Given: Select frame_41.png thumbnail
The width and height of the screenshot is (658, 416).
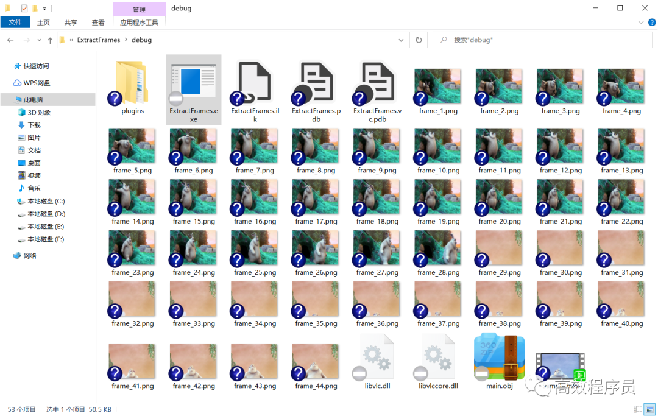Looking at the screenshot, I should pyautogui.click(x=132, y=361).
